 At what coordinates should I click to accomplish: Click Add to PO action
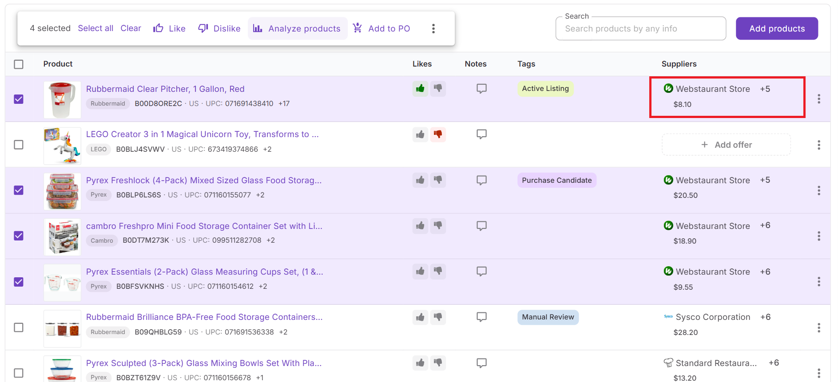[381, 28]
